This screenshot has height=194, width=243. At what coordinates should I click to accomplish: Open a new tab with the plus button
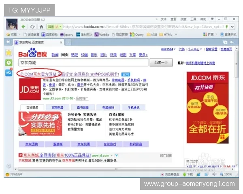pos(68,42)
